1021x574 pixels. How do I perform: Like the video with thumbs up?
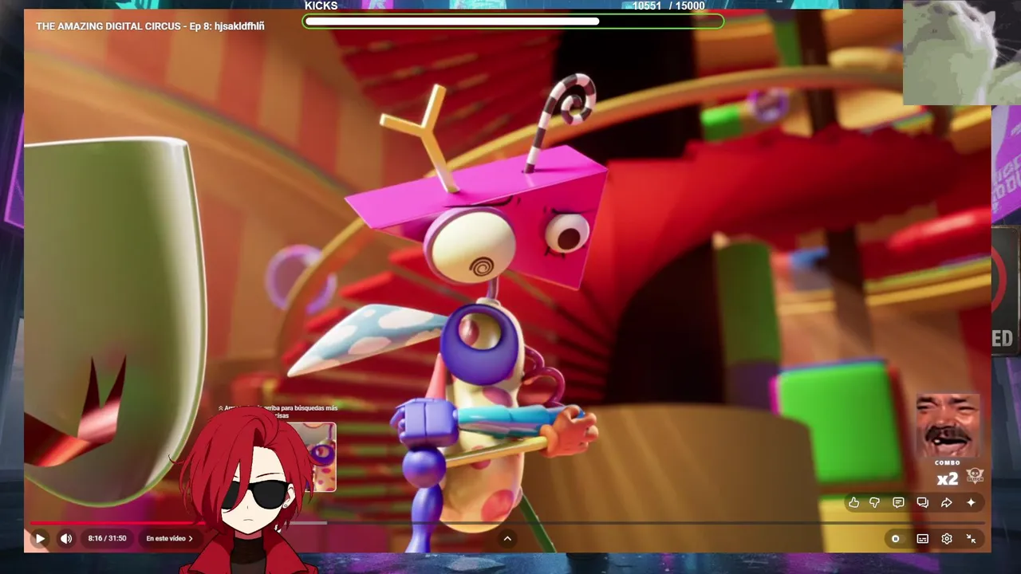click(x=854, y=502)
